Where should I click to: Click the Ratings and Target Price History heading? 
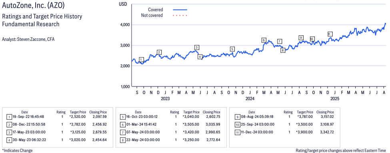42,17
